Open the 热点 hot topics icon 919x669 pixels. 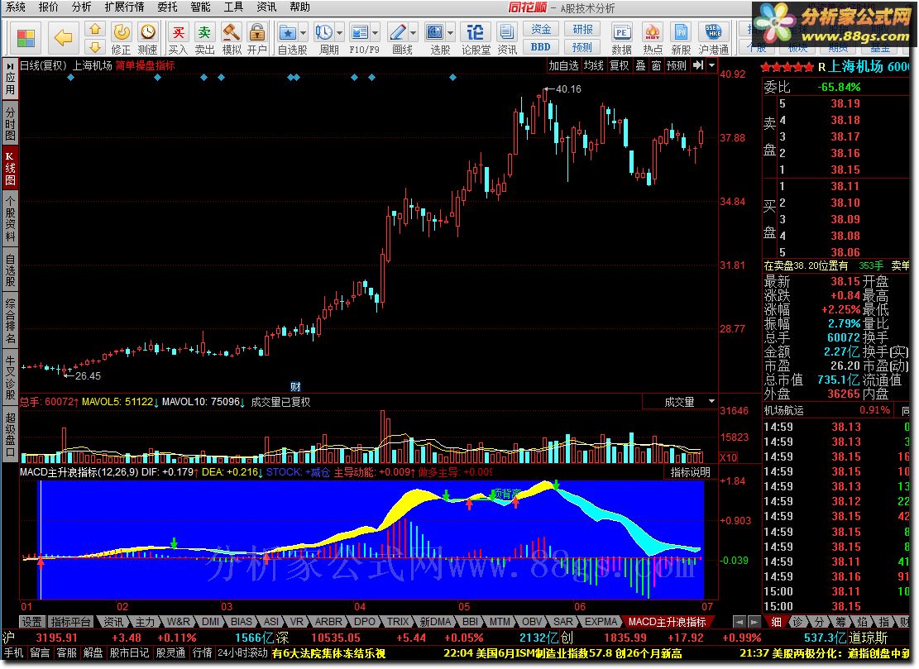(x=652, y=39)
